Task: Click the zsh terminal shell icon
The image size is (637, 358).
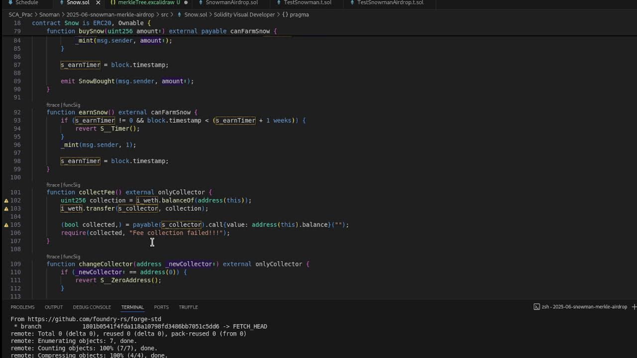Action: (x=536, y=307)
